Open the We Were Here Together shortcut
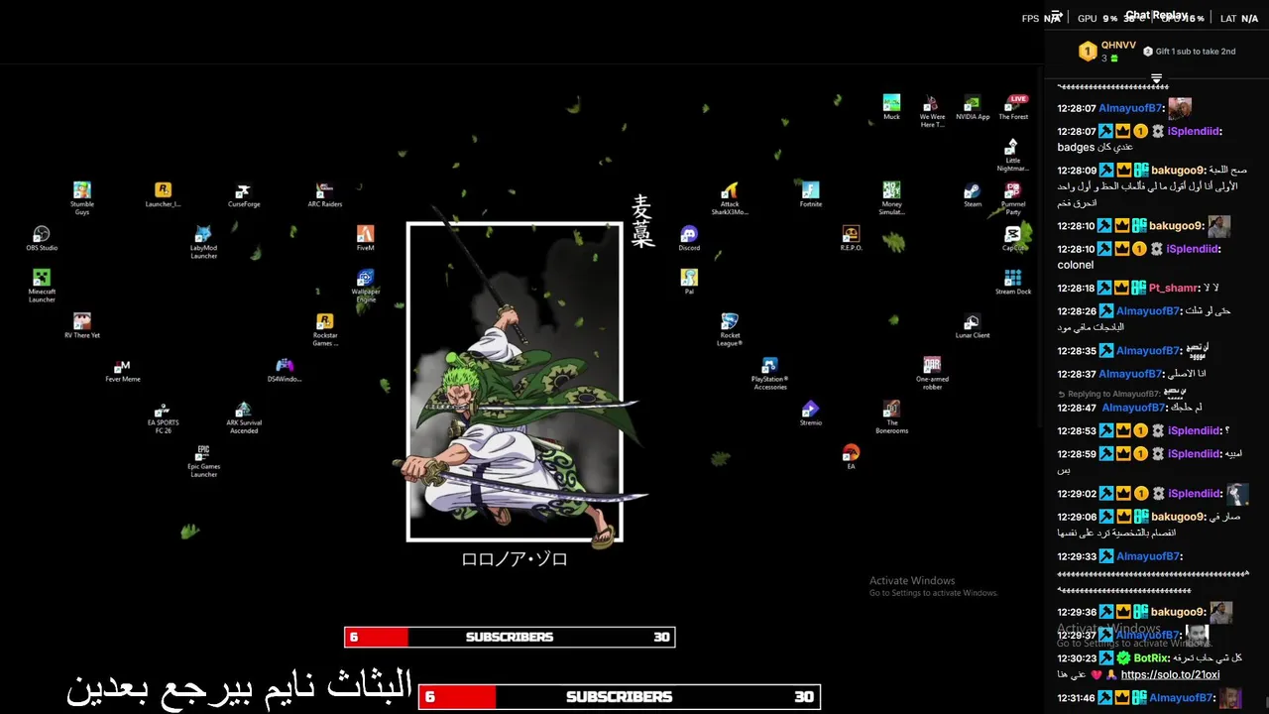 point(932,111)
